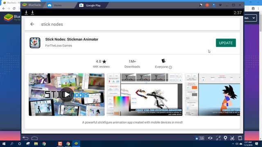Image resolution: width=262 pixels, height=147 pixels.
Task: Go back using the search bar arrow
Action: pos(32,24)
